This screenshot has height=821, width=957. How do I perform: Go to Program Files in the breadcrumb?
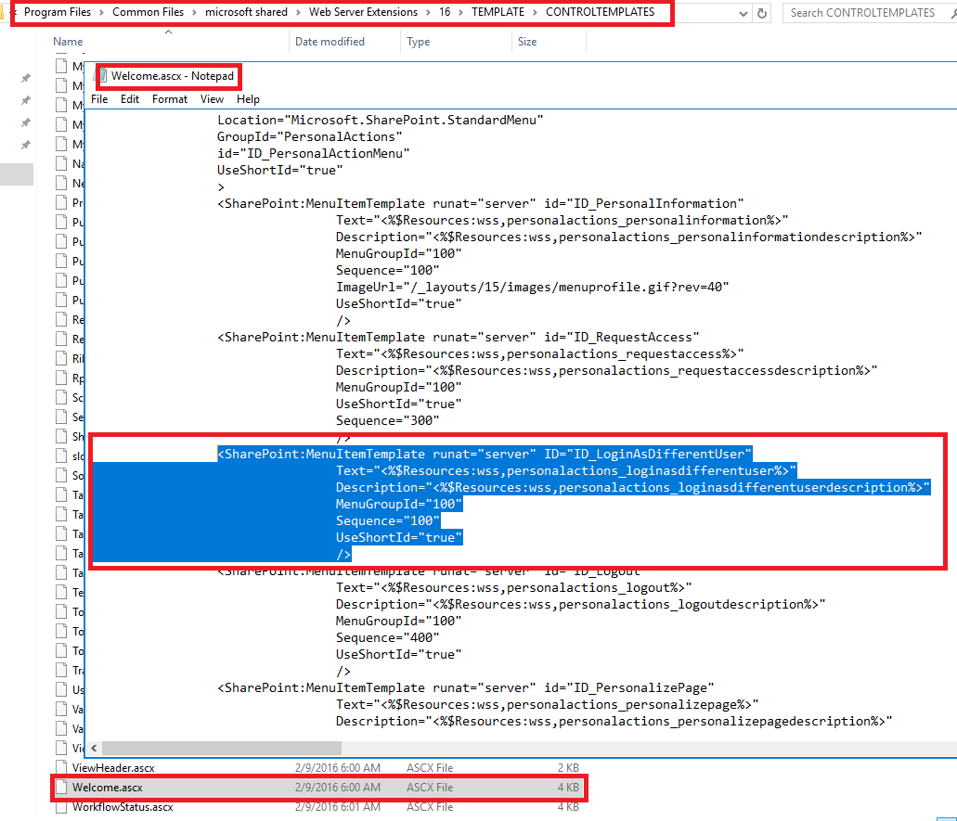[x=58, y=11]
